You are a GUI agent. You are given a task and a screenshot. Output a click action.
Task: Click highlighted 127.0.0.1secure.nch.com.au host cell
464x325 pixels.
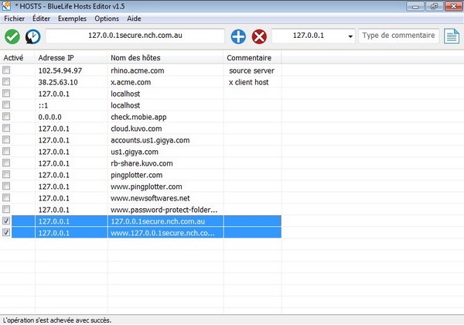pyautogui.click(x=165, y=221)
